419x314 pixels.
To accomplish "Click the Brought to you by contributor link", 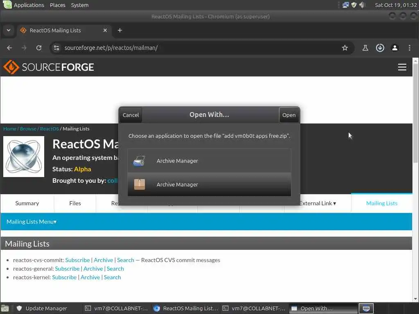I will pyautogui.click(x=113, y=181).
